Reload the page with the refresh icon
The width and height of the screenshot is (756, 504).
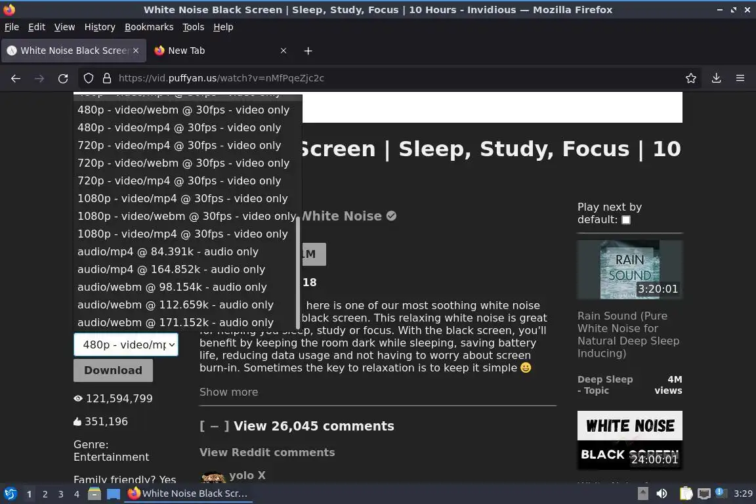click(x=63, y=78)
